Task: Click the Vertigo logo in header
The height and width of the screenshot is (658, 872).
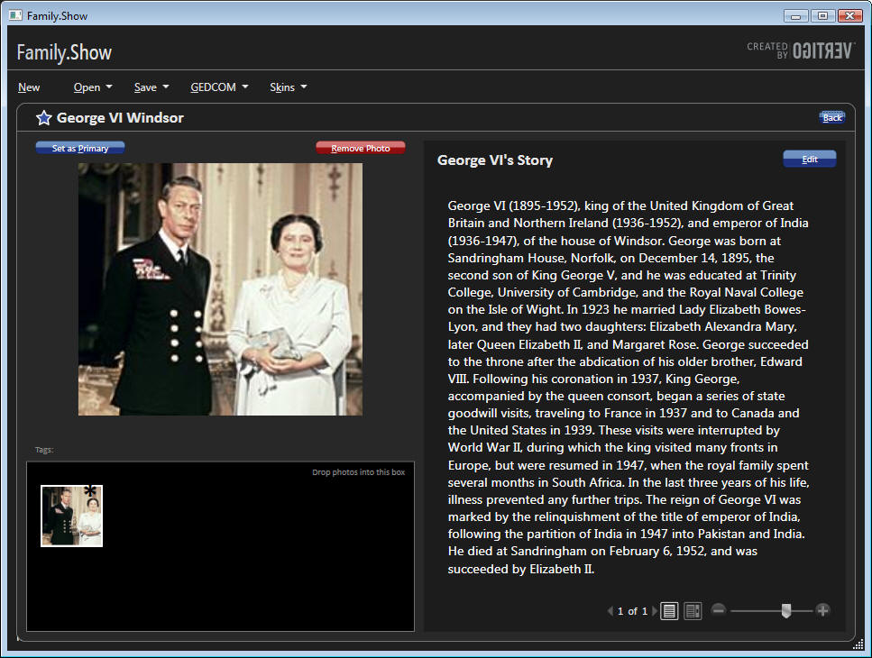Action: point(800,50)
